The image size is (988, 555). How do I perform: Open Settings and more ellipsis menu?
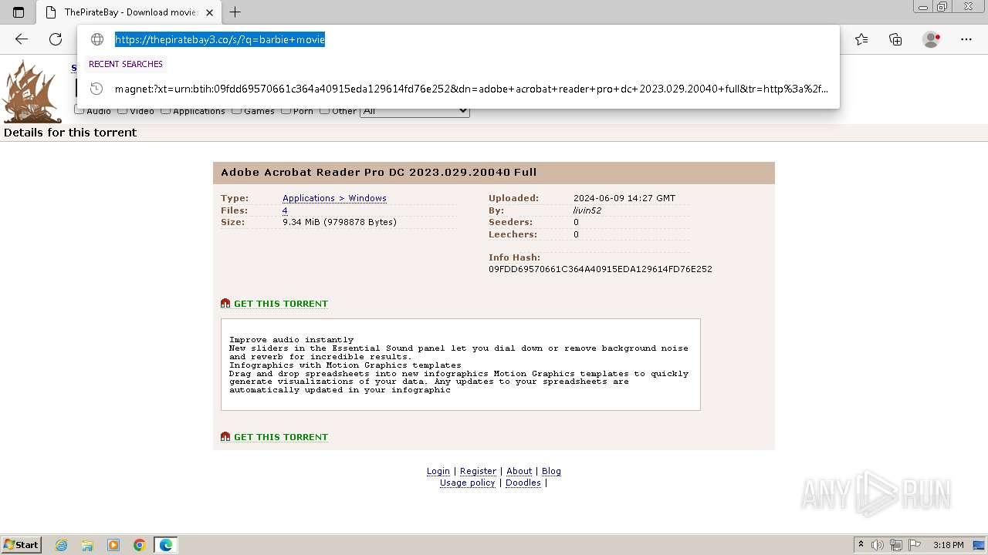coord(966,39)
